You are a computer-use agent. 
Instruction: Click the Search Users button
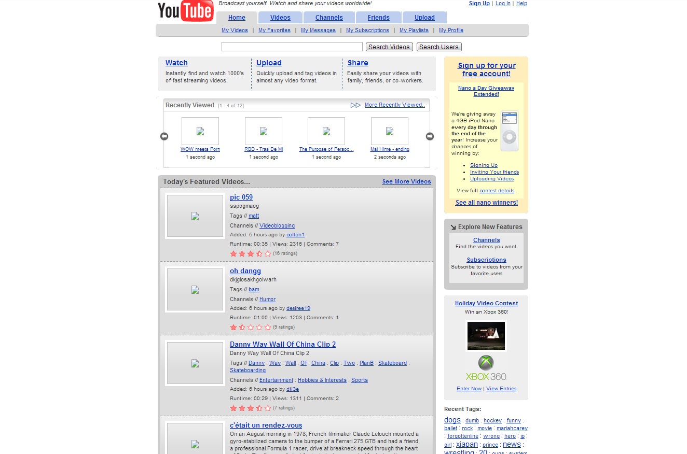(x=439, y=47)
